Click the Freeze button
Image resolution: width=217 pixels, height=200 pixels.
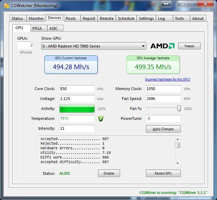189,46
